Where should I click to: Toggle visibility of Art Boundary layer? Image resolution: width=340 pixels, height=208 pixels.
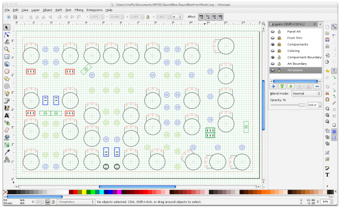[x=273, y=64]
